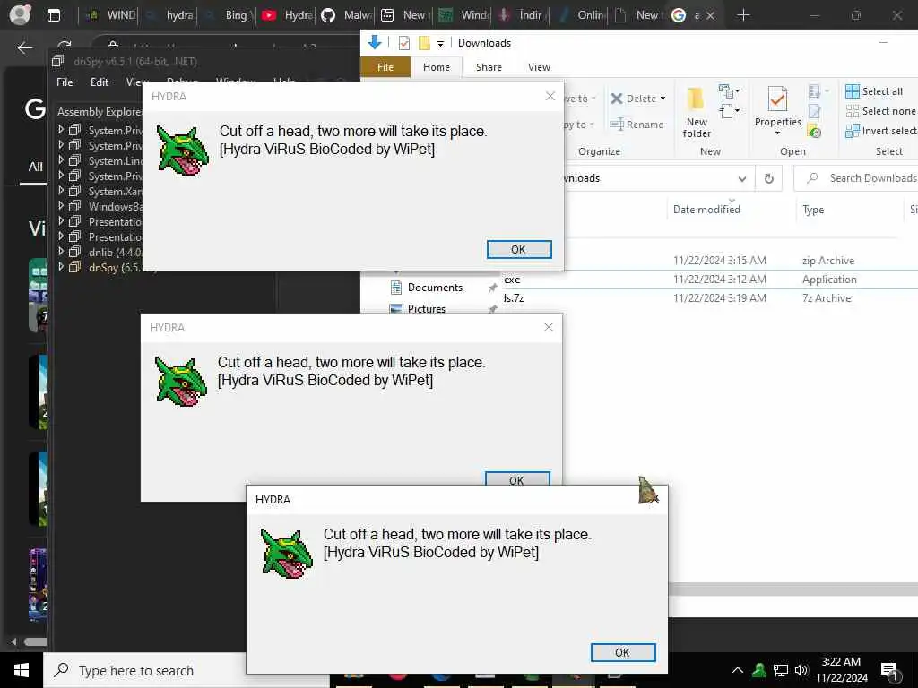Click quick access New folder icon

click(424, 43)
